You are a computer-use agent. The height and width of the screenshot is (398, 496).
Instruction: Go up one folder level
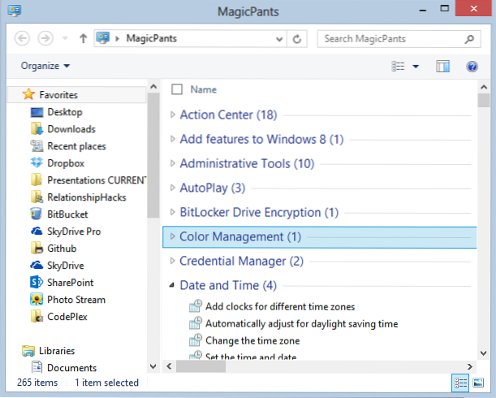[x=82, y=38]
